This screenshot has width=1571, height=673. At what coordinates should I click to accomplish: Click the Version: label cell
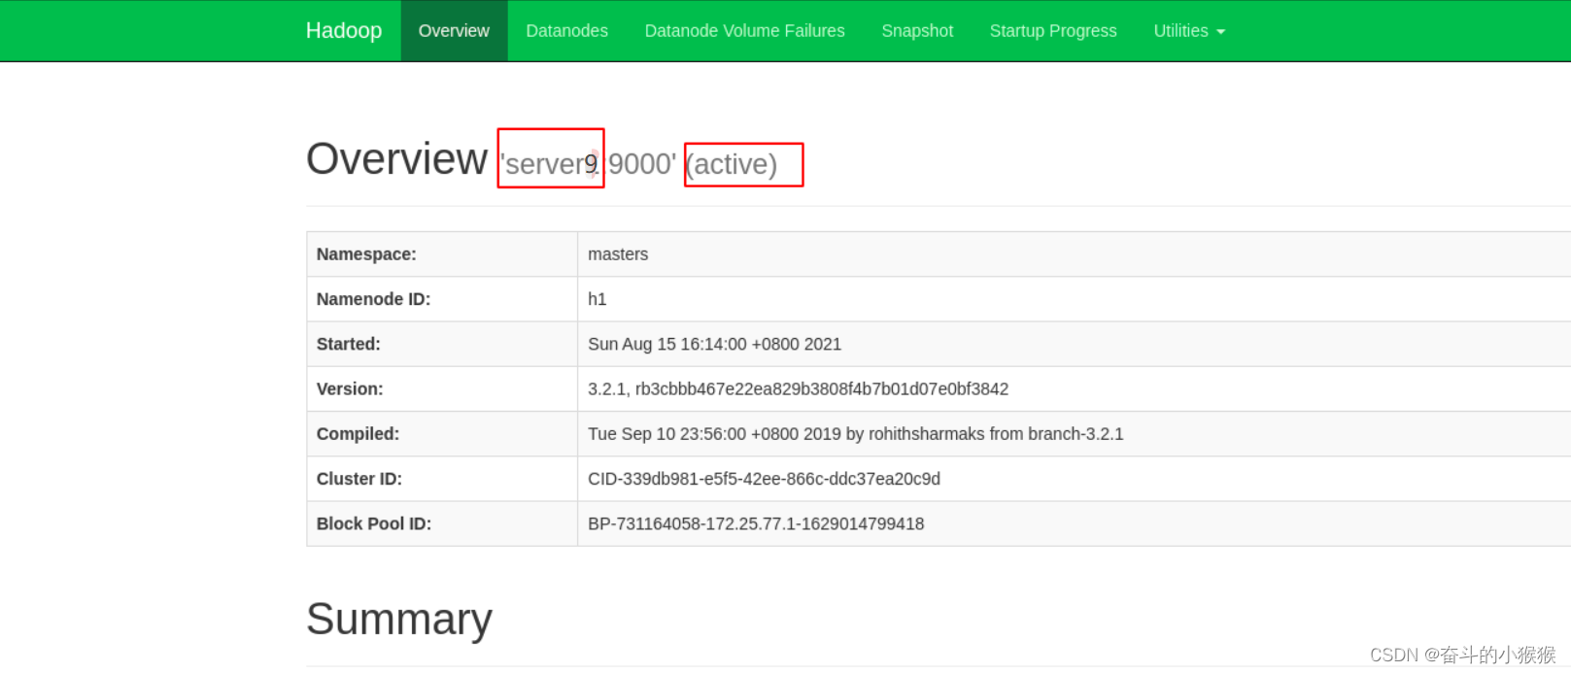pos(442,388)
